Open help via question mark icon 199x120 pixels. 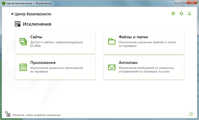click(x=191, y=114)
